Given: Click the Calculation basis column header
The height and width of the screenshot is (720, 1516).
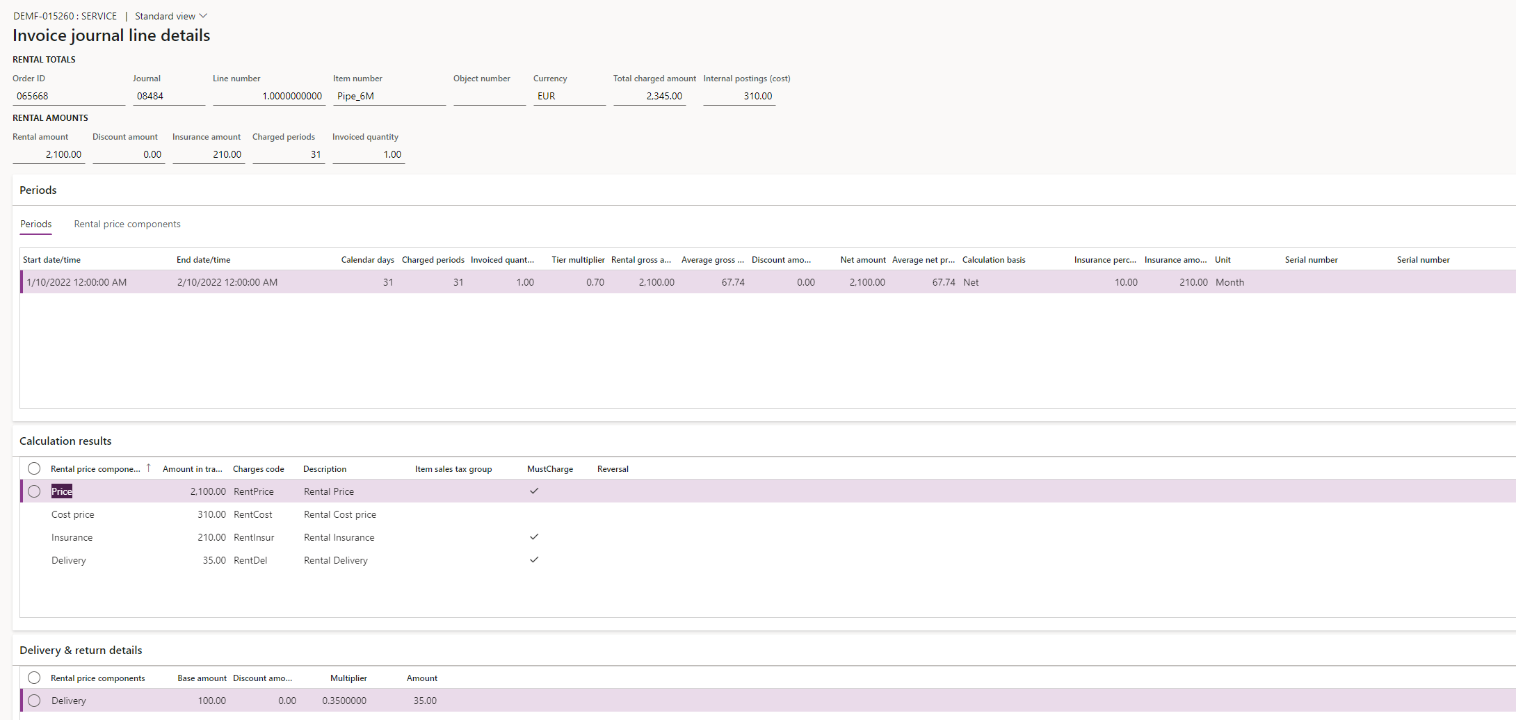Looking at the screenshot, I should point(994,260).
